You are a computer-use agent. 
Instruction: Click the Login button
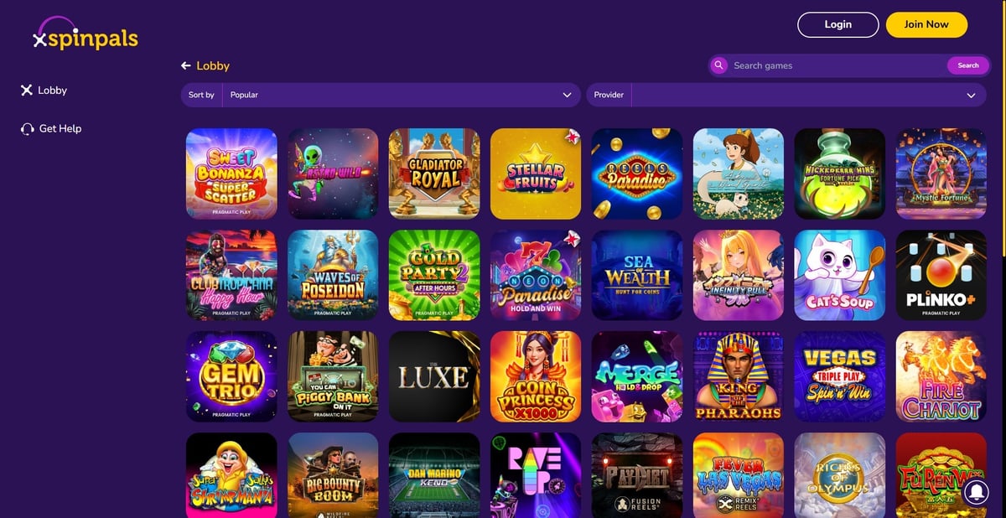(838, 24)
